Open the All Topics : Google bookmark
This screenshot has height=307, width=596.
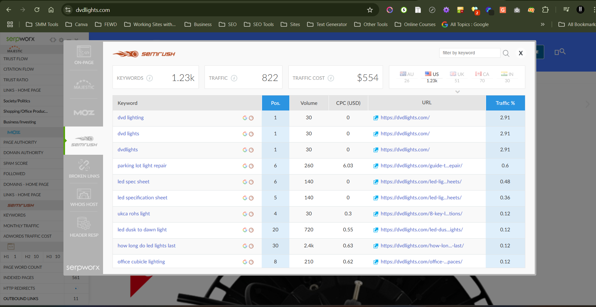(x=465, y=24)
